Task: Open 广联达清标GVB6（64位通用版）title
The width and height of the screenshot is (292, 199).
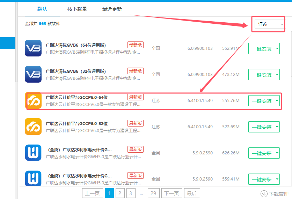Action: 76,45
